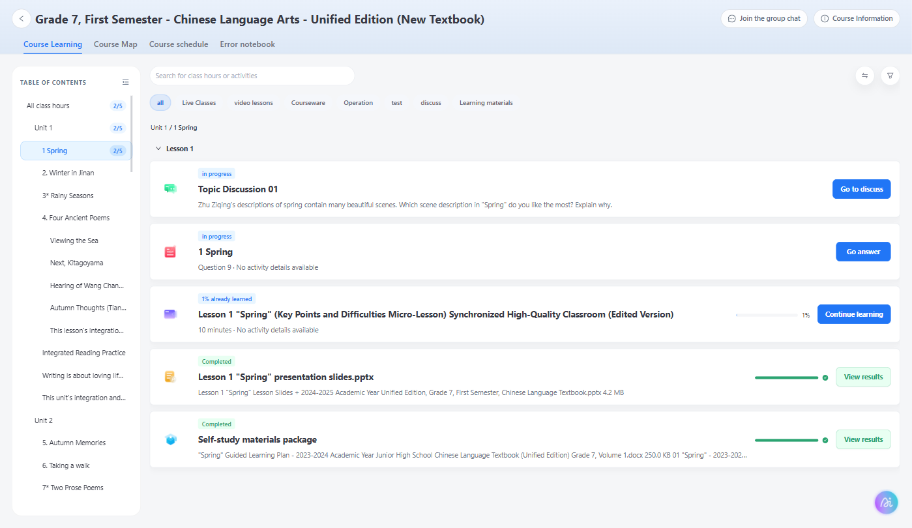
Task: Click the blue cube Self-study package icon
Action: (171, 439)
